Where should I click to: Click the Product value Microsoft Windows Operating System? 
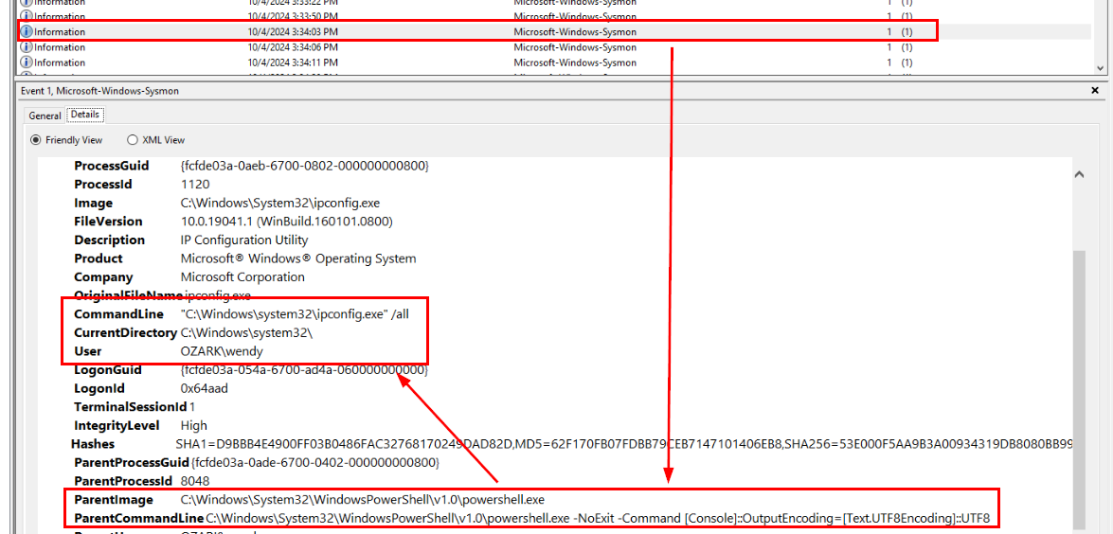click(x=298, y=258)
